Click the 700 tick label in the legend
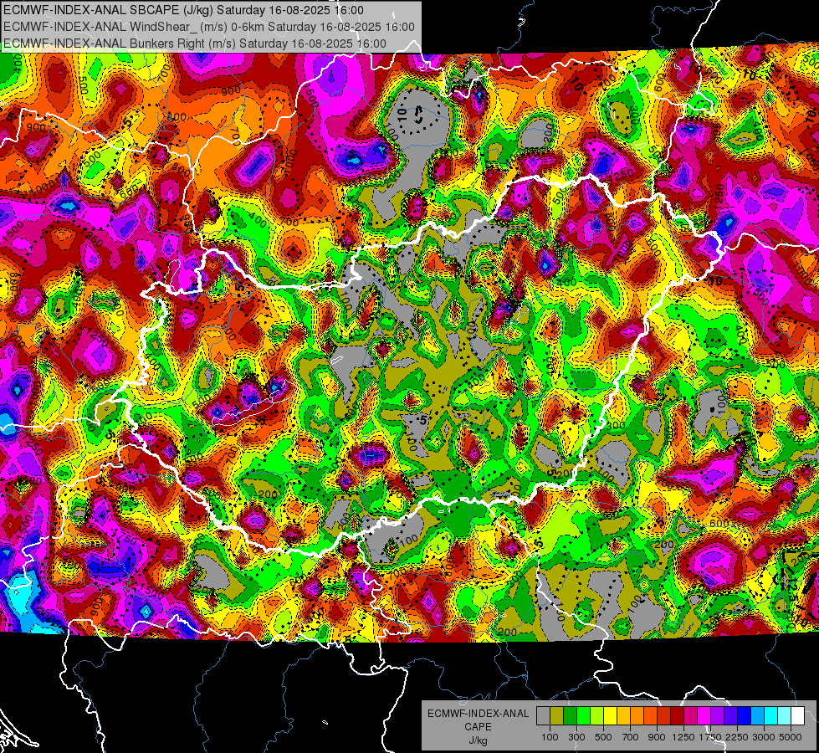Screen dimensions: 819x753 (631, 737)
